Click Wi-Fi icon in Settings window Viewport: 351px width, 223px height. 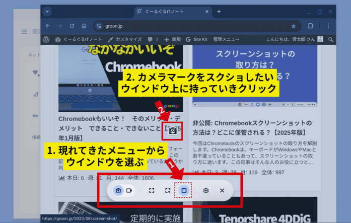[x=36, y=73]
